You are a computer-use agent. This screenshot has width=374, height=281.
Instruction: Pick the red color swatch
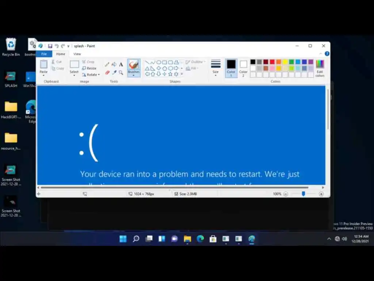[272, 62]
